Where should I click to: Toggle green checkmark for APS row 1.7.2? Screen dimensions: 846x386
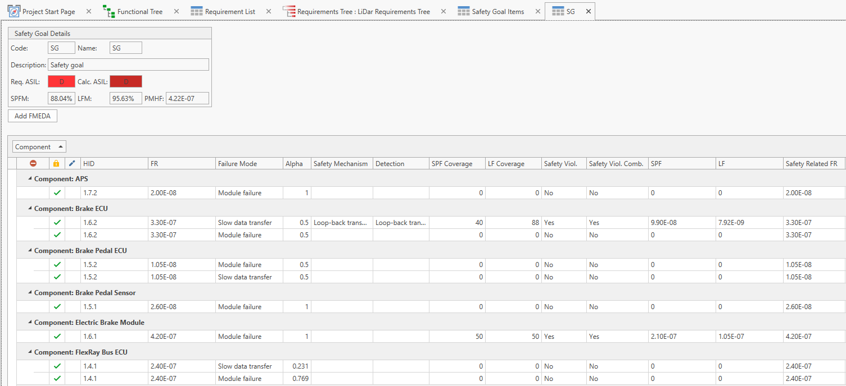point(57,193)
